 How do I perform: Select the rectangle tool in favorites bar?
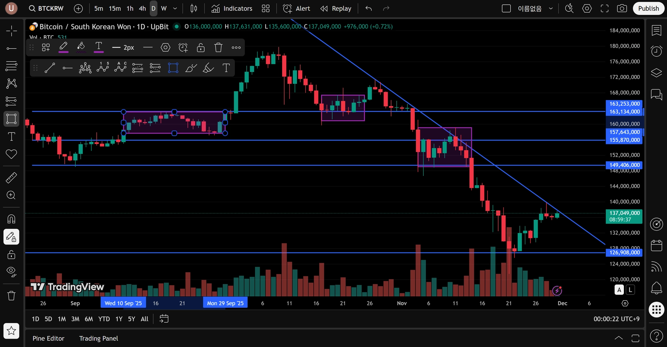point(173,68)
